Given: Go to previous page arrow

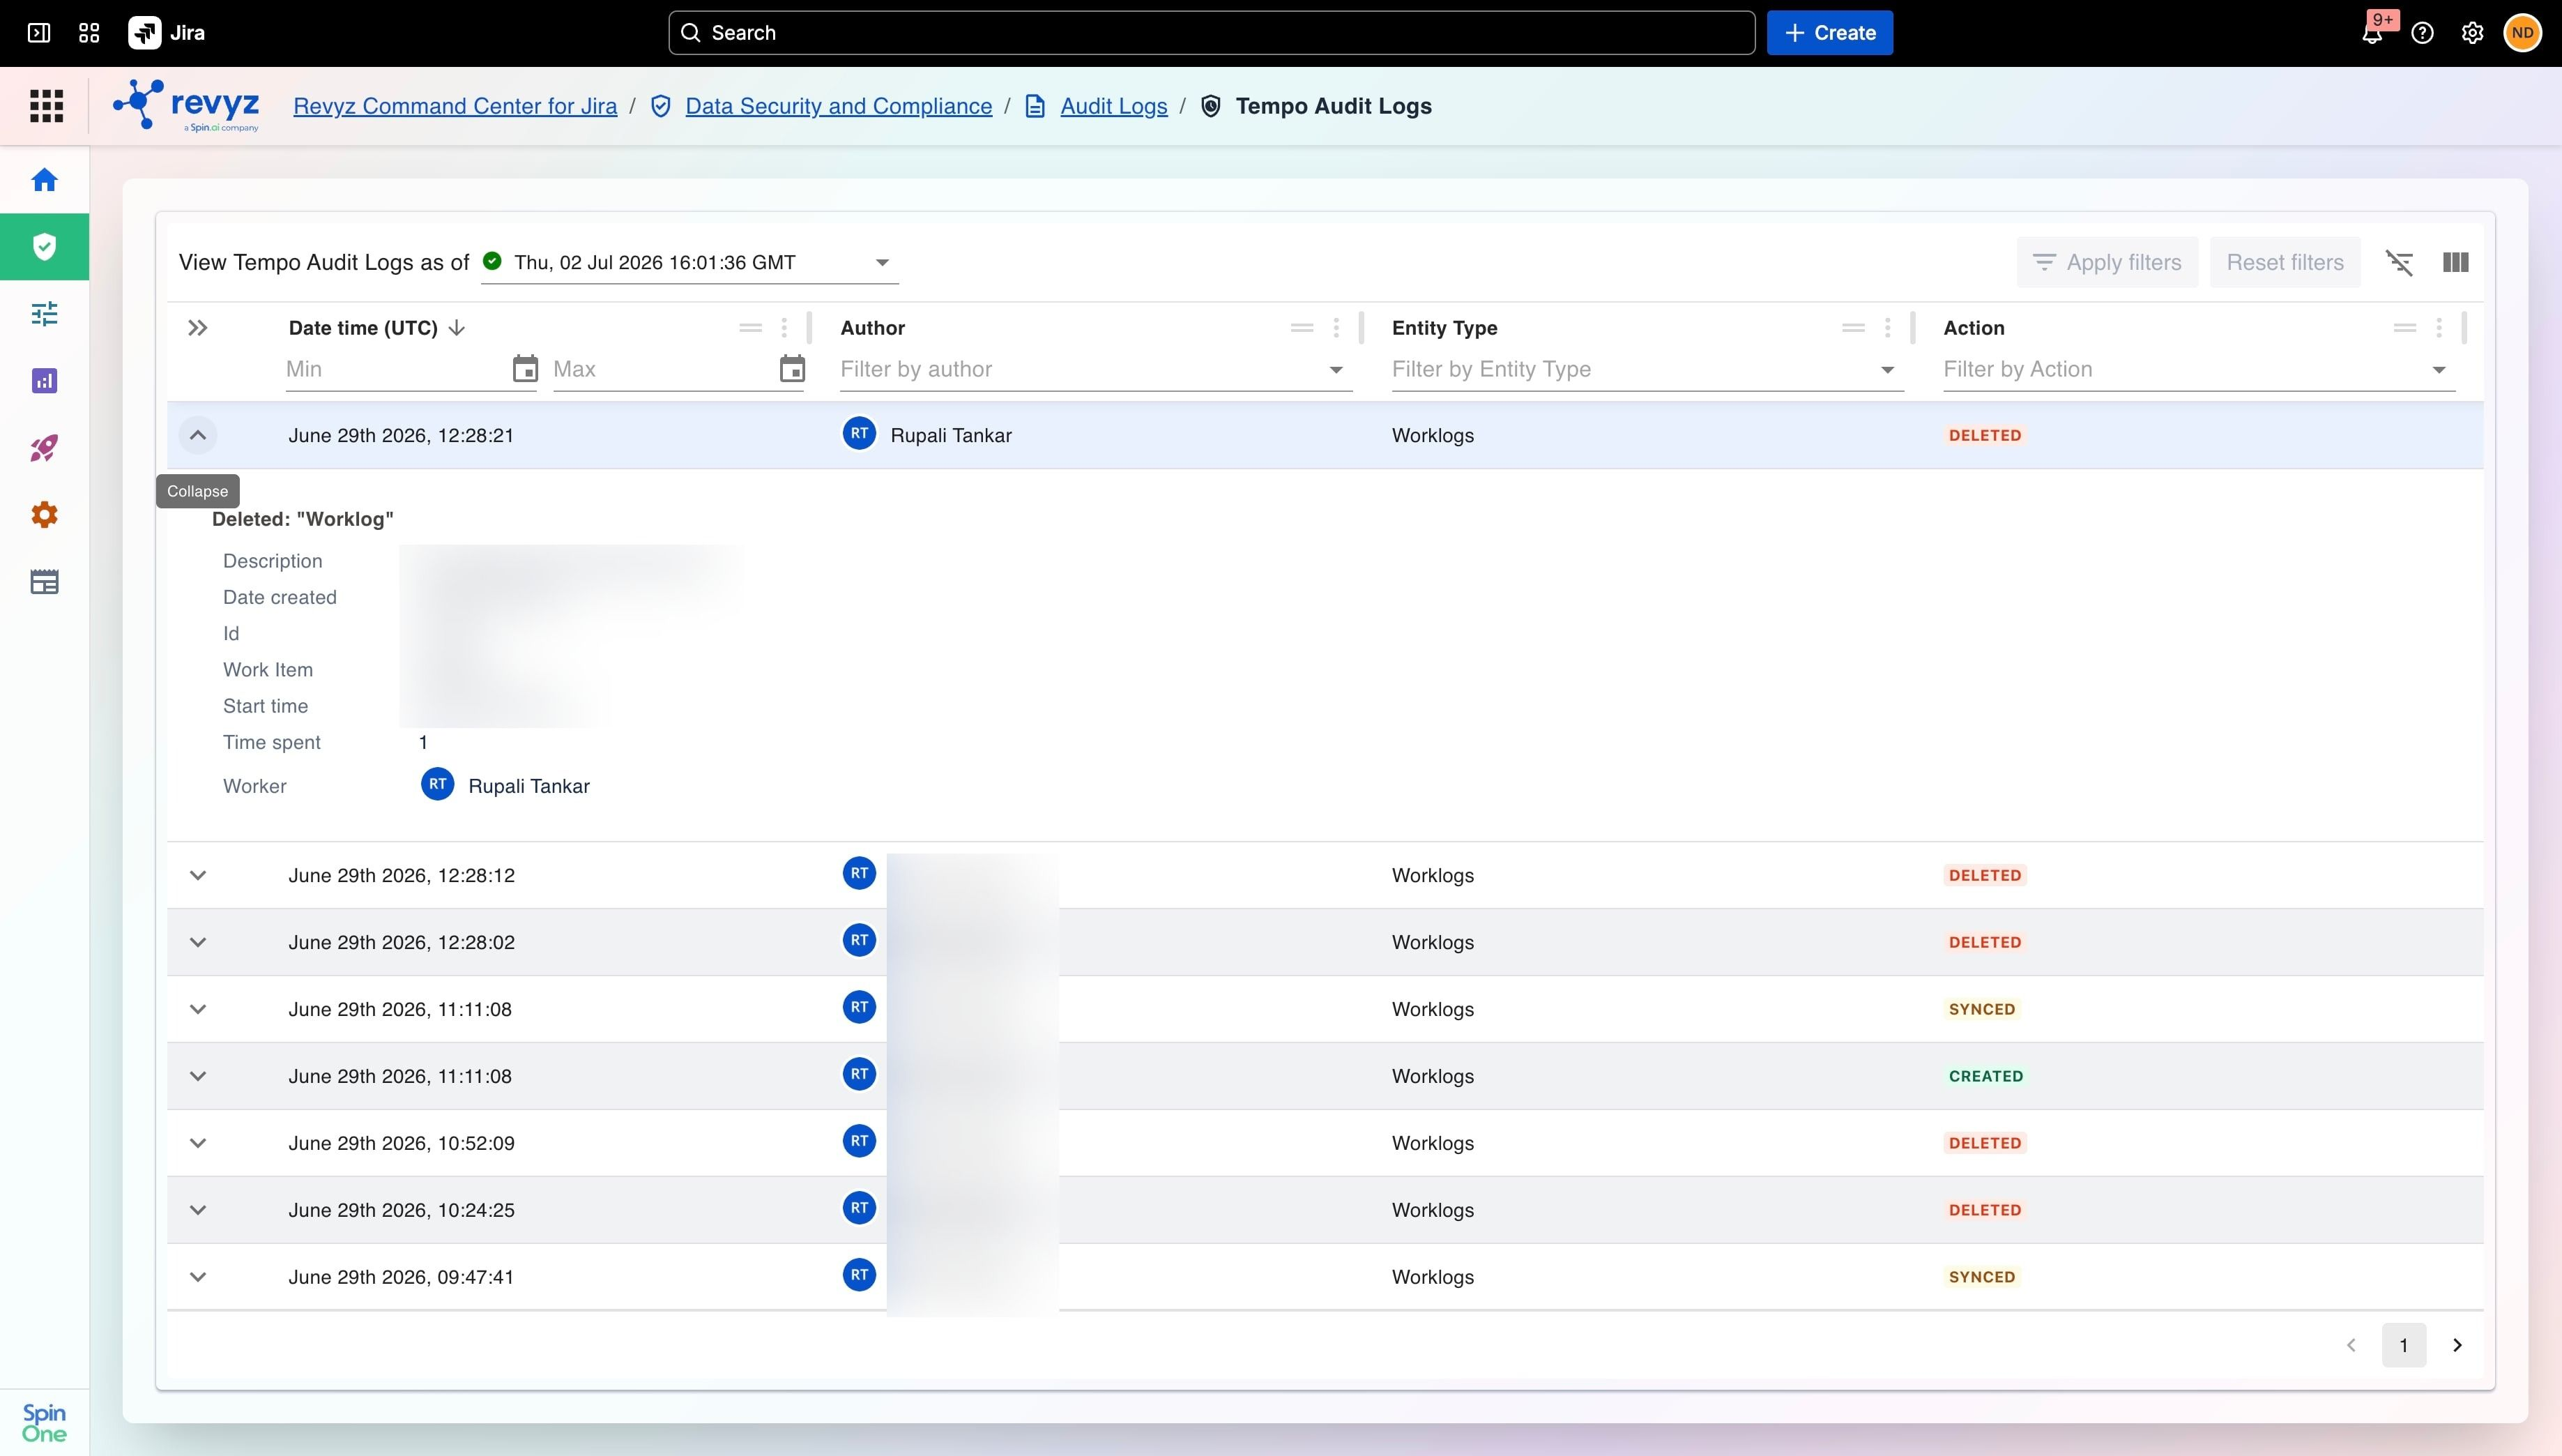Looking at the screenshot, I should click(2351, 1345).
